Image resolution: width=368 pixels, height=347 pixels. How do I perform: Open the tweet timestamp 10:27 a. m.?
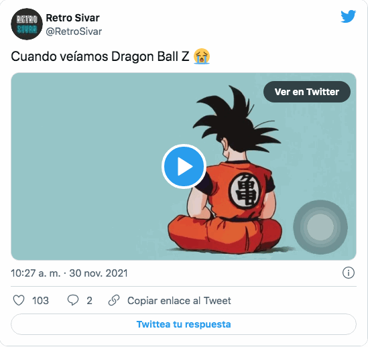[36, 273]
